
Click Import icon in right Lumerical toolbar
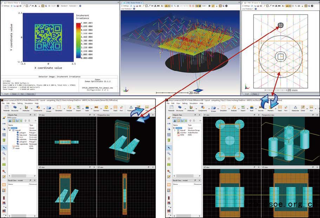point(243,108)
